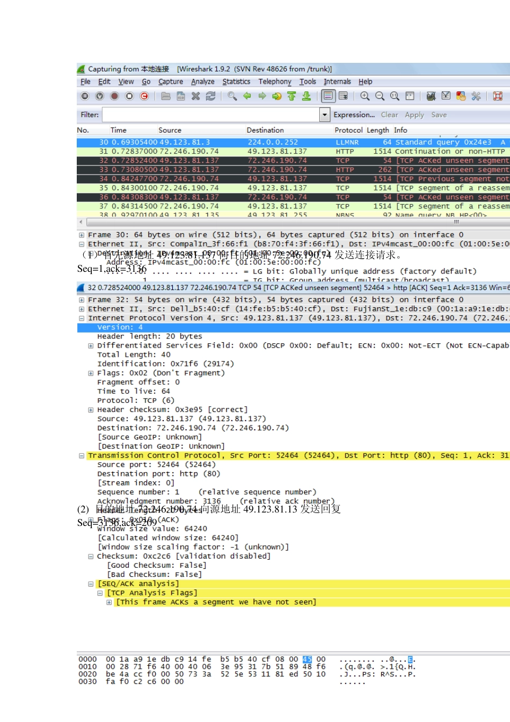The width and height of the screenshot is (510, 722).
Task: Open the Analyze menu
Action: coord(203,82)
